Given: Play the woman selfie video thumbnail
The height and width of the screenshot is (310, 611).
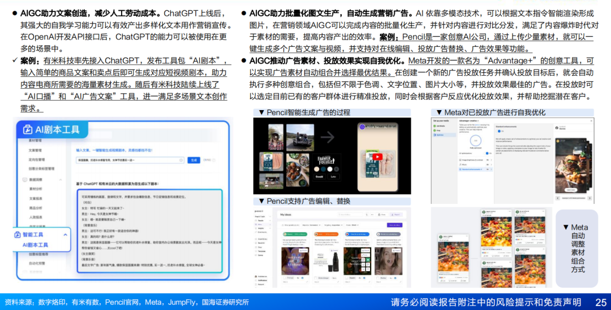Looking at the screenshot, I should (276, 137).
